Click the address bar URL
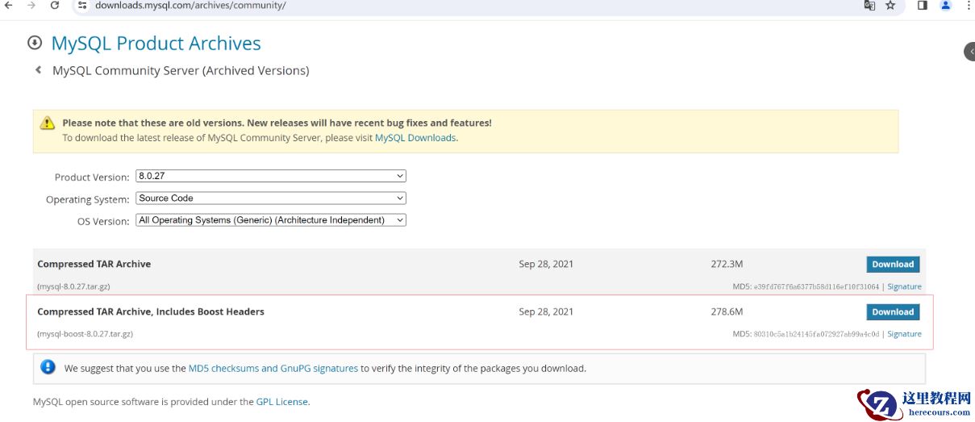This screenshot has width=975, height=422. 190,5
